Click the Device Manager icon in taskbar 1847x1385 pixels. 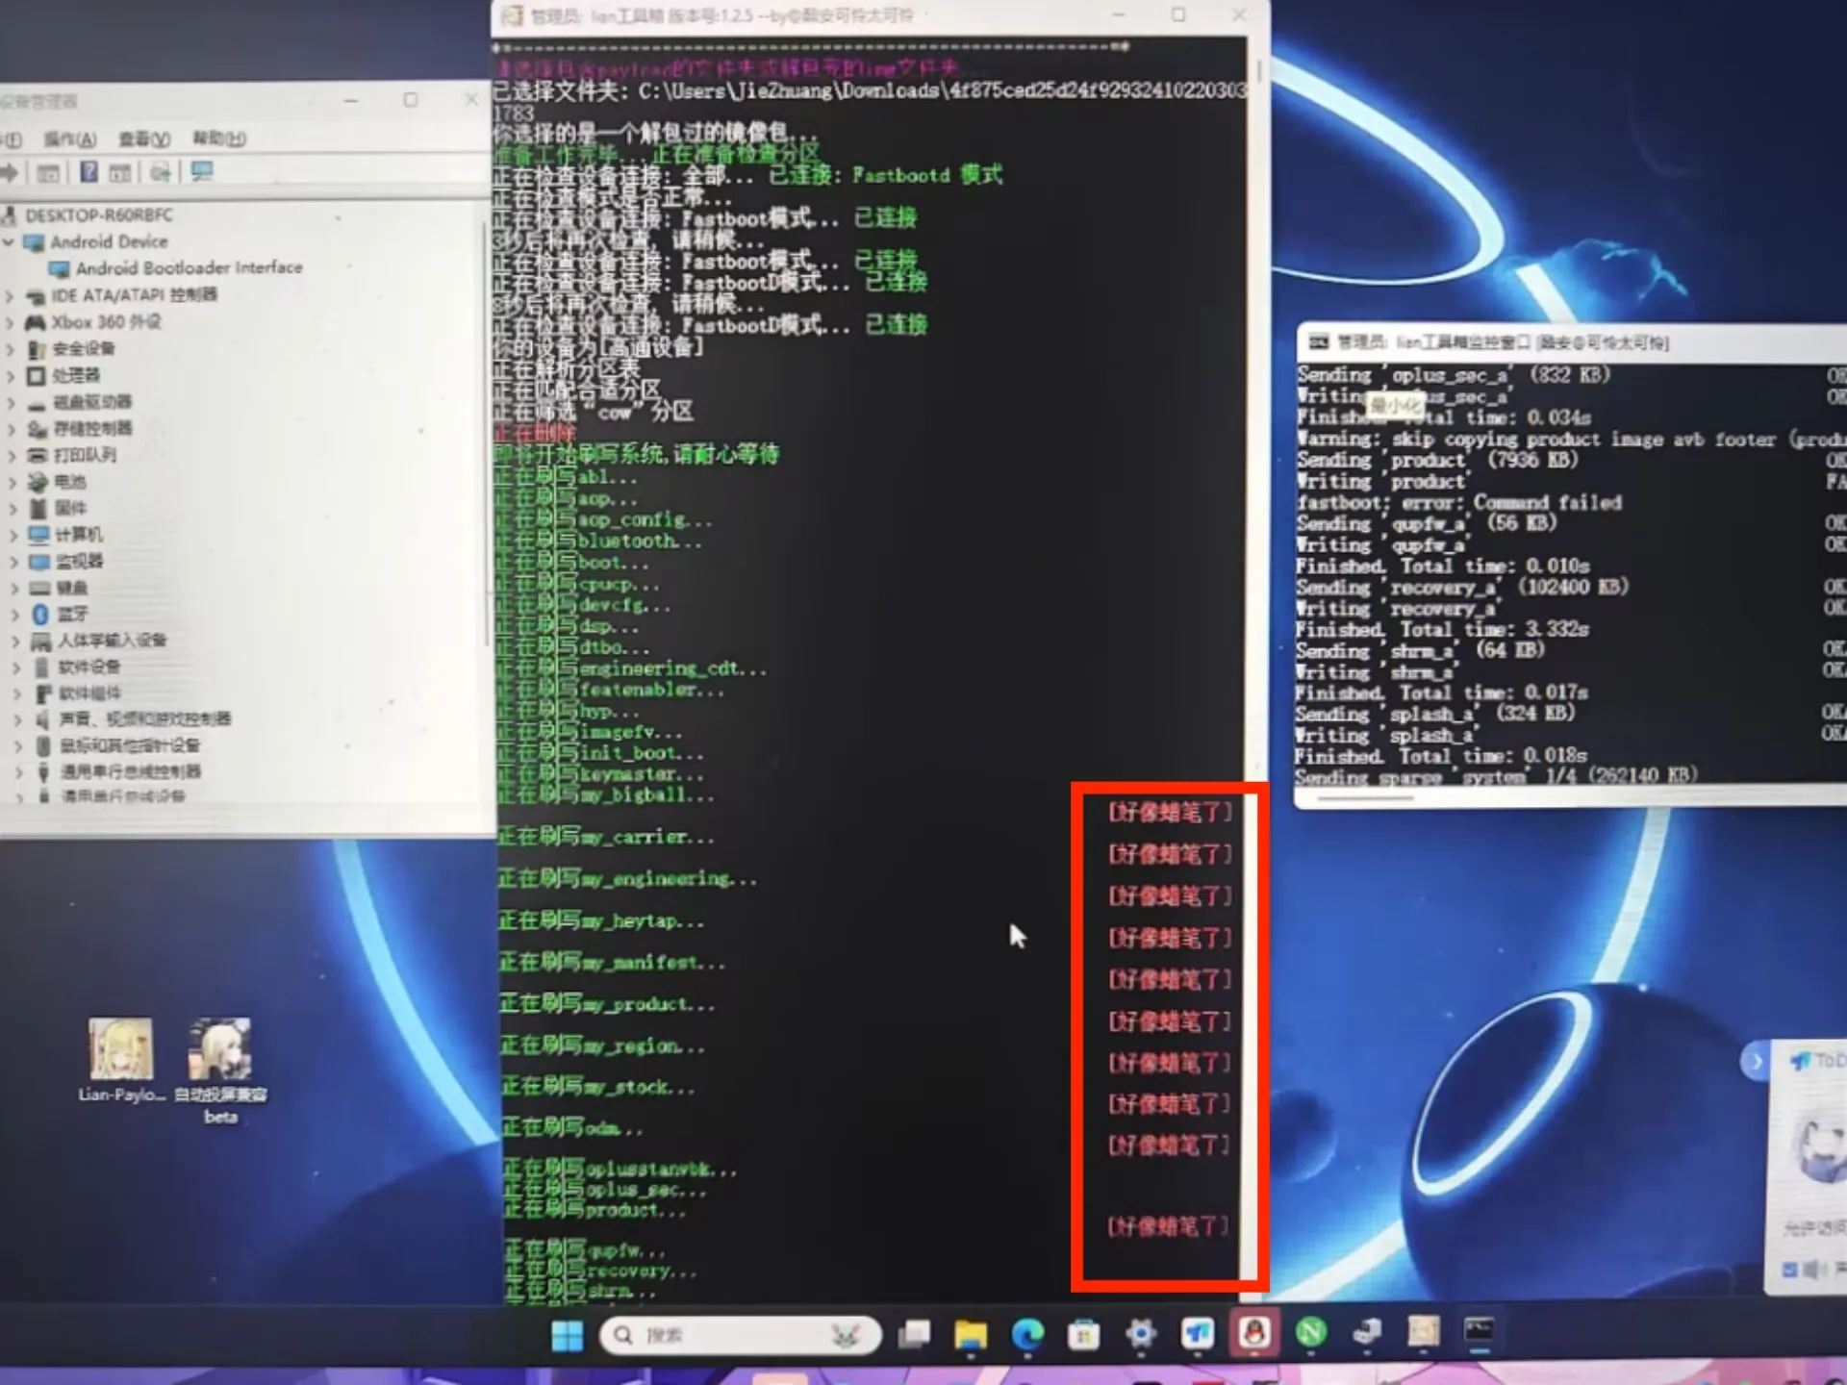tap(1367, 1333)
